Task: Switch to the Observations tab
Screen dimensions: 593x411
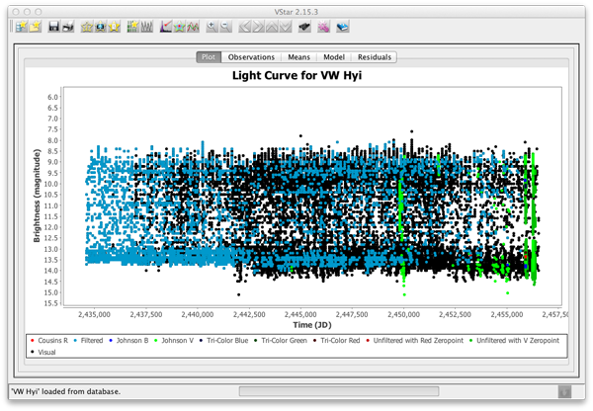Action: (251, 57)
